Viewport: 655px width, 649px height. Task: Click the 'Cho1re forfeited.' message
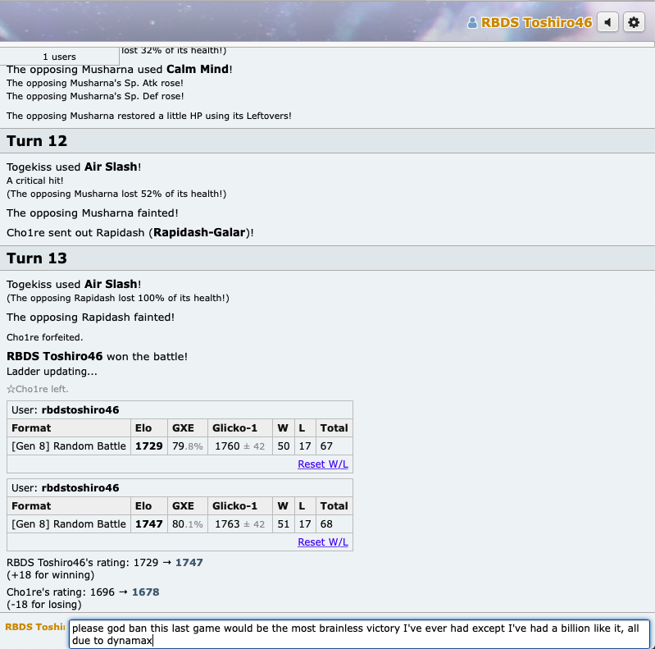tap(45, 337)
